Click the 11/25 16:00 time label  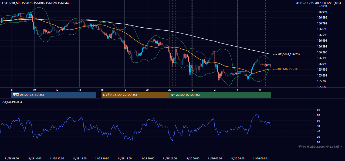(x=102, y=159)
